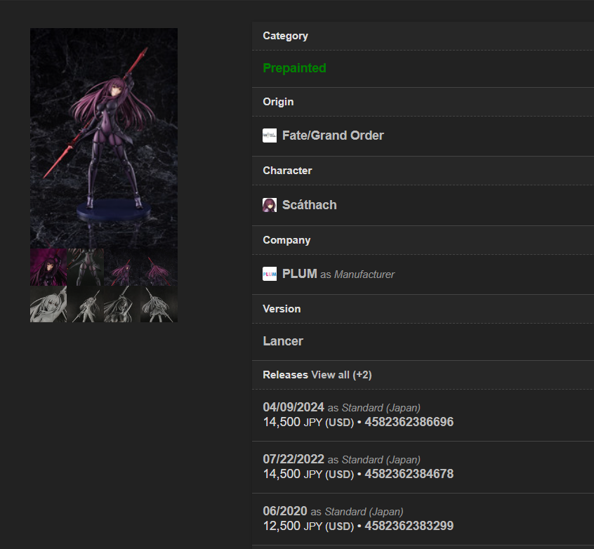The width and height of the screenshot is (594, 549).
Task: Click the 07/22/2022 release date
Action: coord(293,459)
